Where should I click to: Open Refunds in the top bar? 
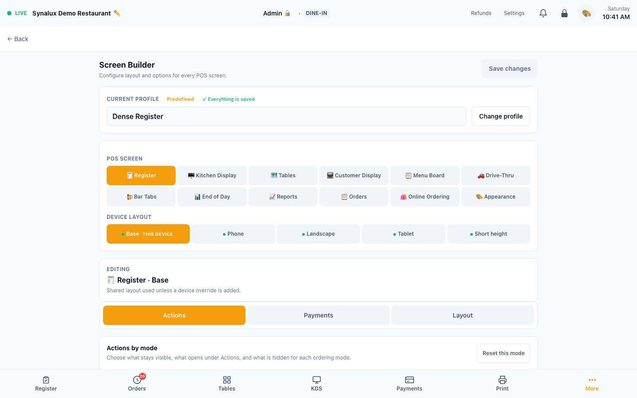pos(481,13)
